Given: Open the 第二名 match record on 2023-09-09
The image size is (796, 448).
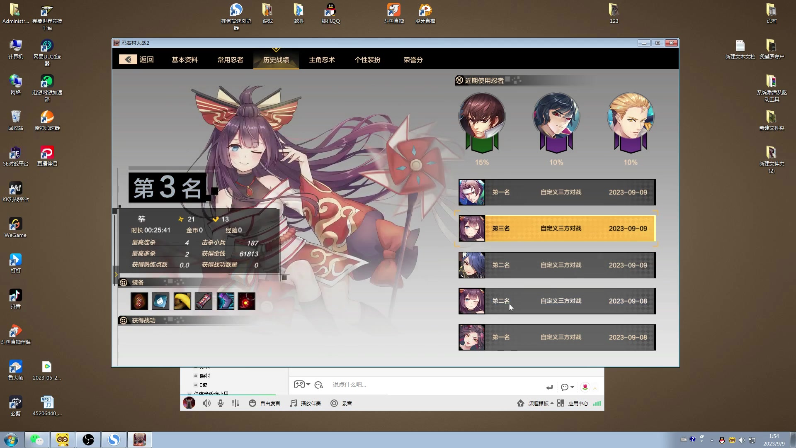Looking at the screenshot, I should pos(557,265).
